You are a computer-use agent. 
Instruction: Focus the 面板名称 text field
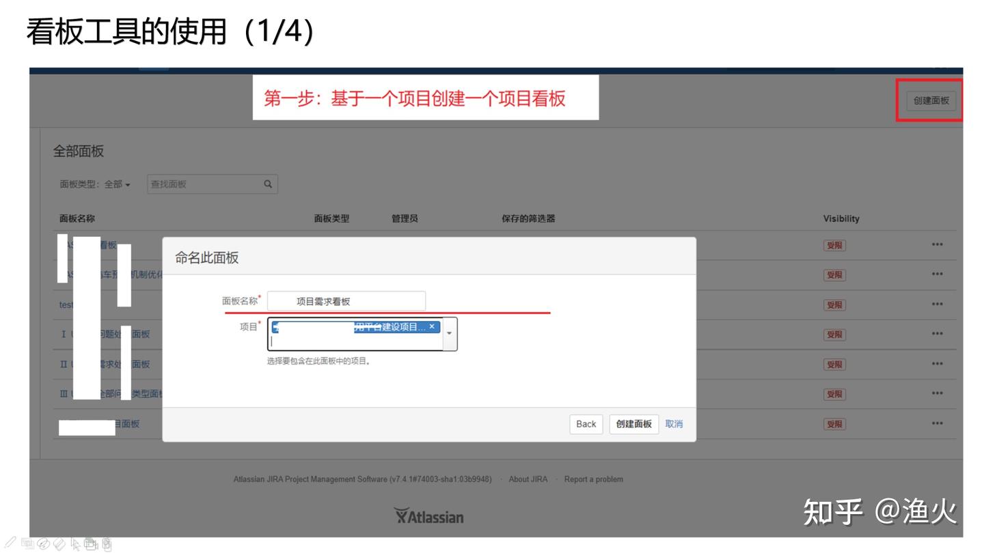[346, 301]
